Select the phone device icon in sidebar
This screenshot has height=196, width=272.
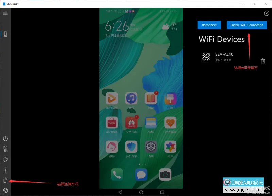[x=5, y=34]
